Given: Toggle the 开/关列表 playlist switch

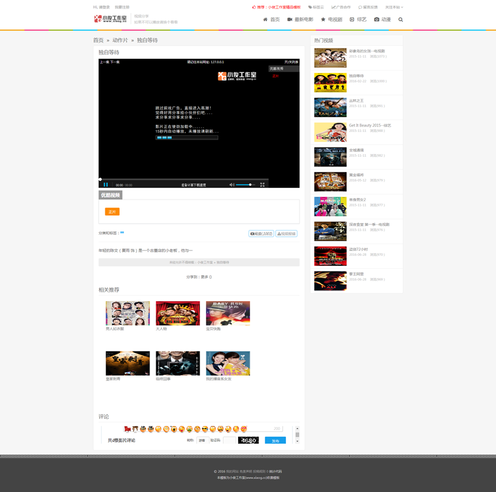Looking at the screenshot, I should pyautogui.click(x=291, y=62).
